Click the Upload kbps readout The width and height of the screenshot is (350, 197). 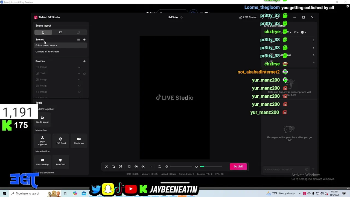[x=168, y=174]
